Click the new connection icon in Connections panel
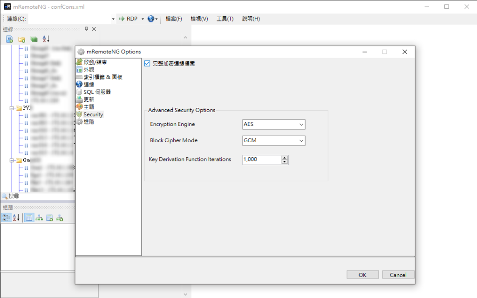The width and height of the screenshot is (477, 298). tap(9, 39)
